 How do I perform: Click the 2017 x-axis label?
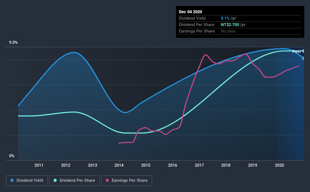coord(199,165)
